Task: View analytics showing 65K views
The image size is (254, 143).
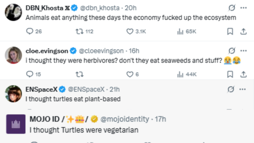Action: click(187, 31)
